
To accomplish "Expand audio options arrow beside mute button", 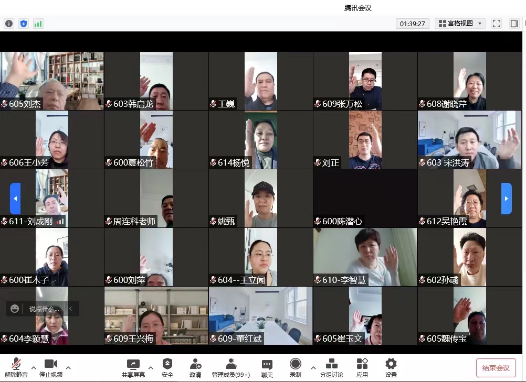I will point(34,367).
